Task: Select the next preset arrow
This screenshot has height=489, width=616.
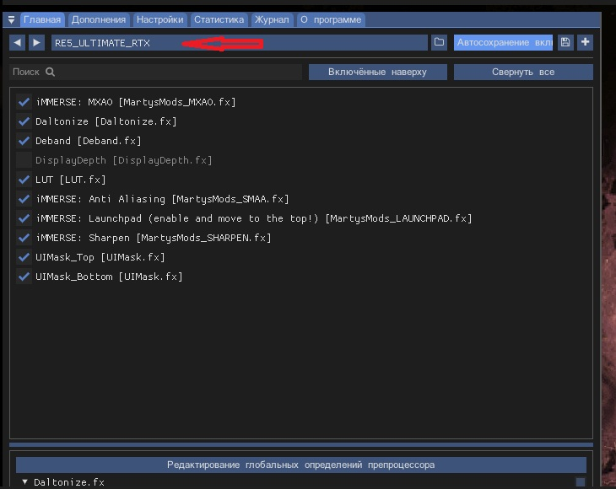Action: 36,42
